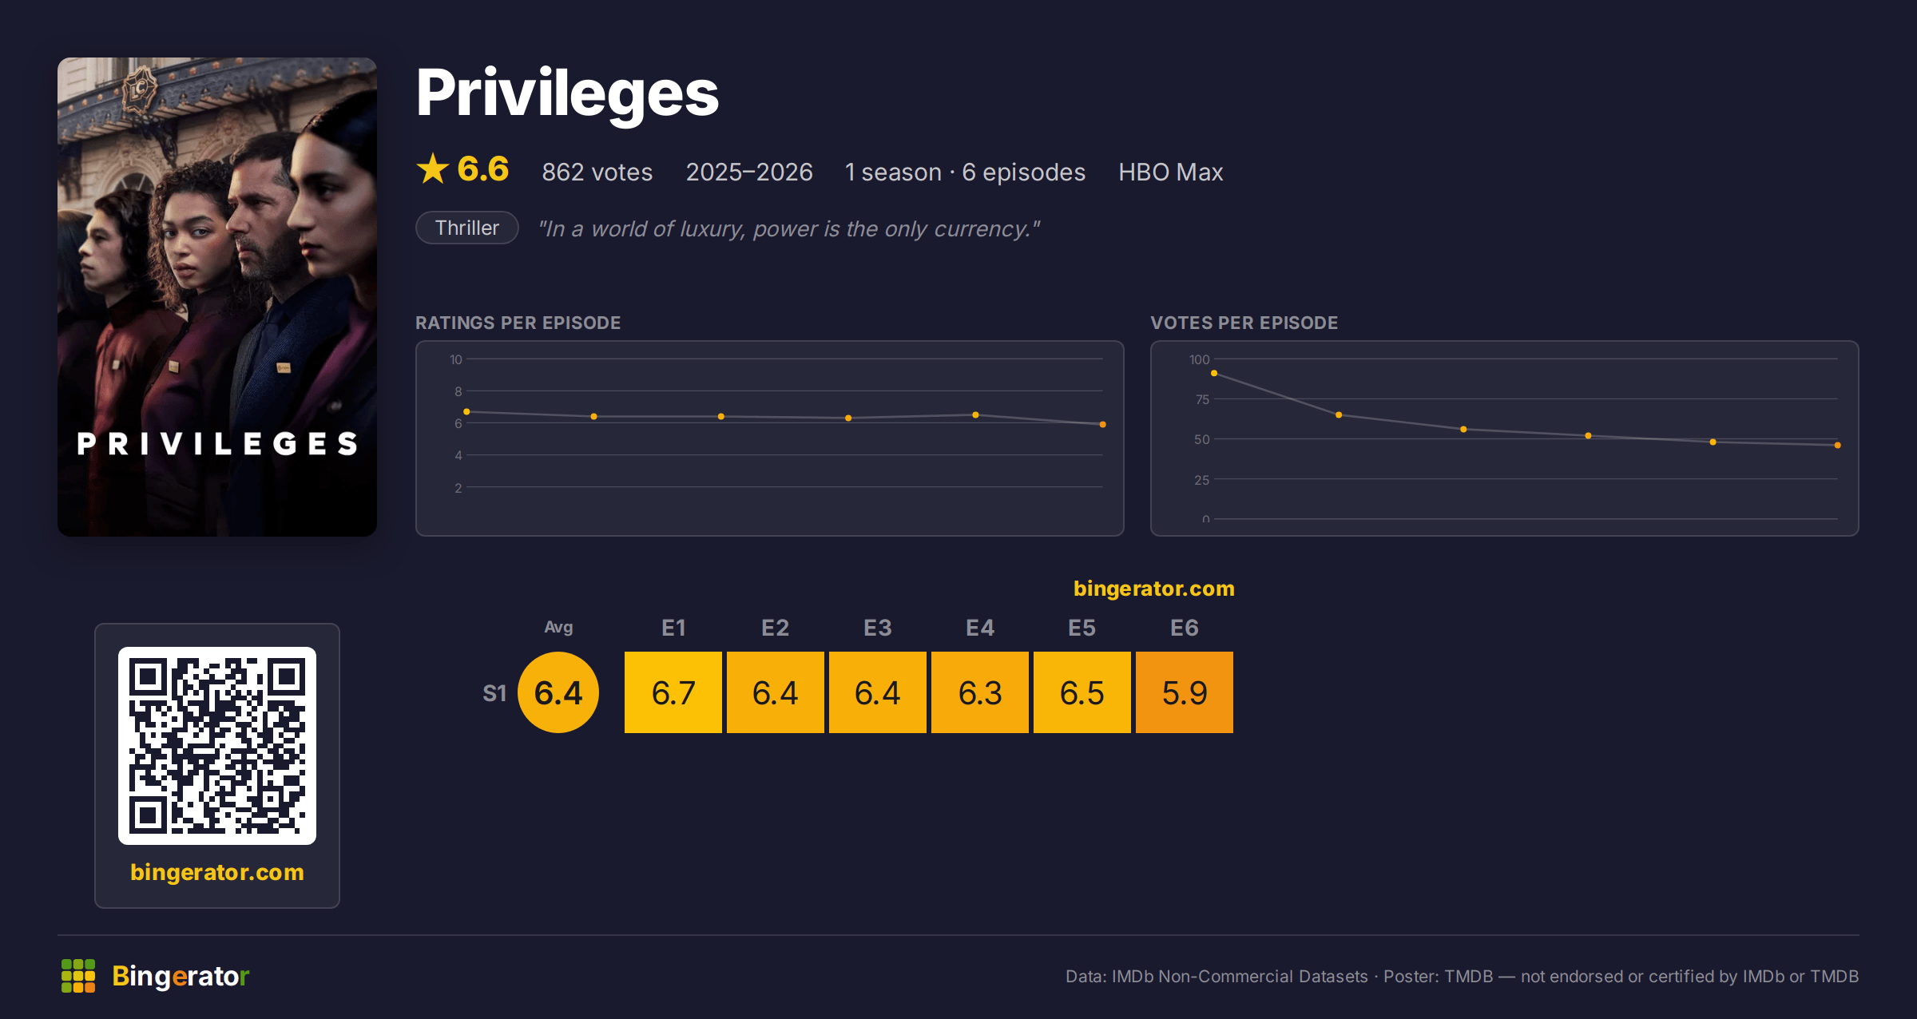The height and width of the screenshot is (1019, 1917).
Task: Click the E5 rating tile 6.5
Action: click(1082, 692)
